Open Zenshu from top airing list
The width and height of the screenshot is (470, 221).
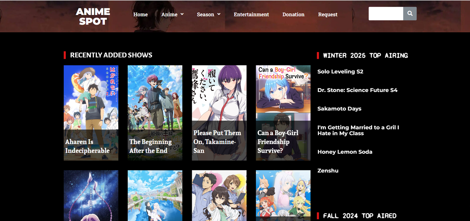coord(328,171)
